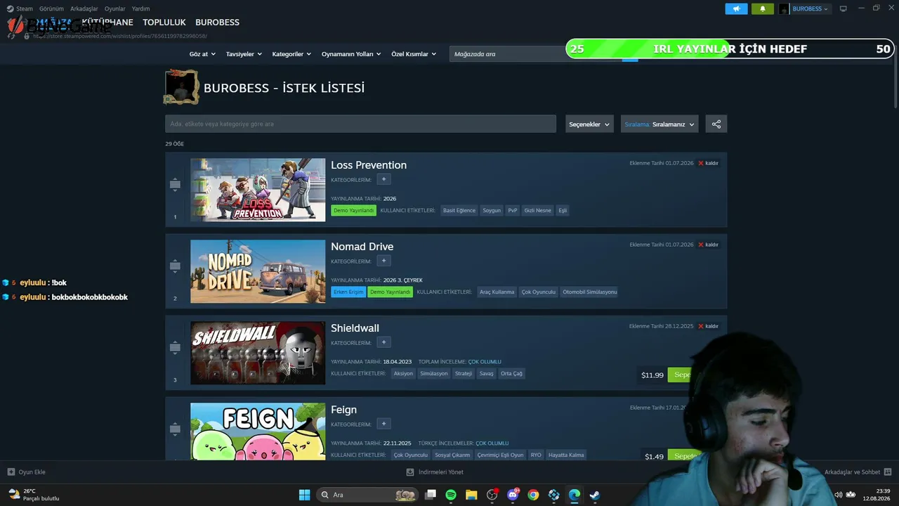The height and width of the screenshot is (506, 899).
Task: Open the Nomad Drive game title link
Action: (x=362, y=247)
